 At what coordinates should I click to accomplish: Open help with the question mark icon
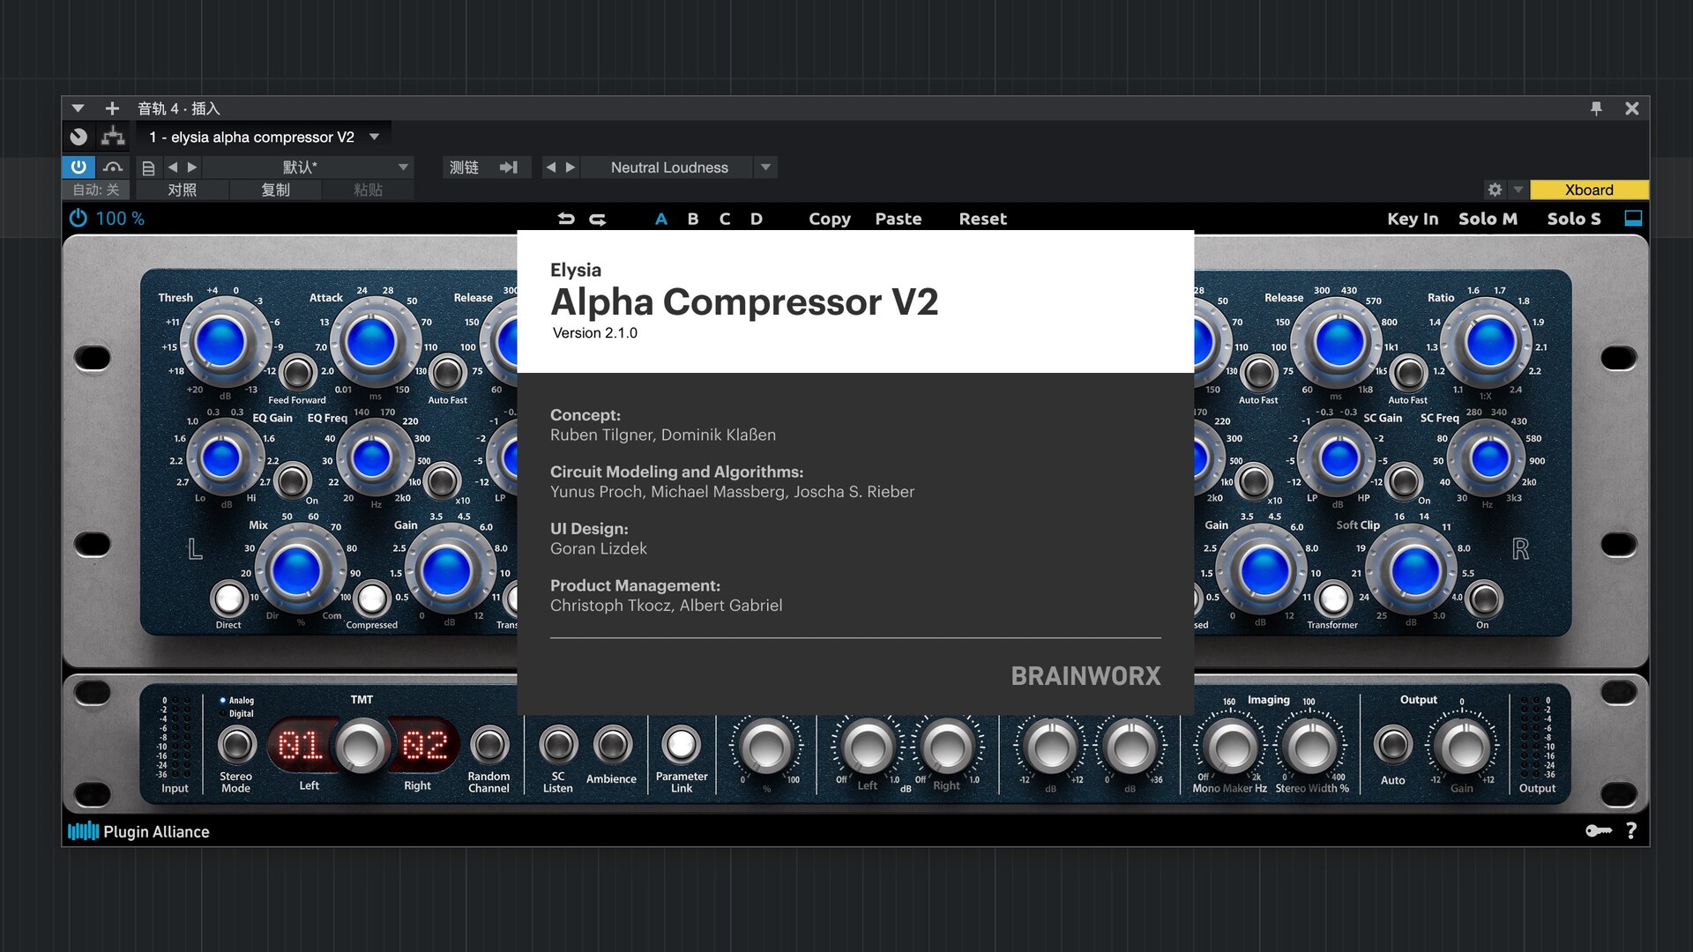click(1631, 830)
